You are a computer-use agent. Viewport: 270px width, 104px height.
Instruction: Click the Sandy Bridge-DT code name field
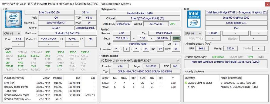tap(56, 23)
